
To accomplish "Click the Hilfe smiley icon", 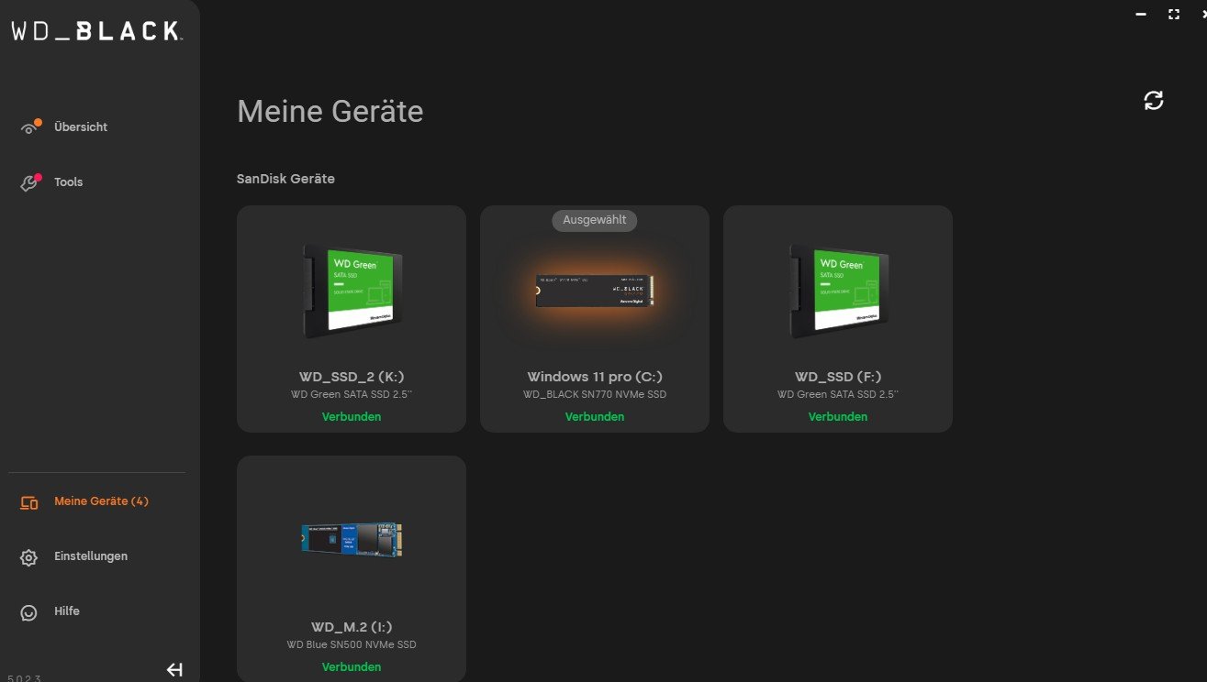I will click(x=29, y=612).
